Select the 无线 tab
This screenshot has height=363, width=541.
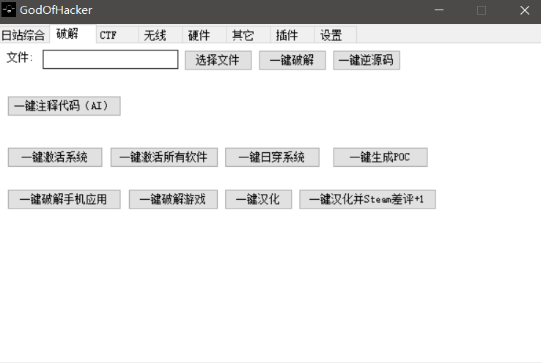click(x=155, y=35)
